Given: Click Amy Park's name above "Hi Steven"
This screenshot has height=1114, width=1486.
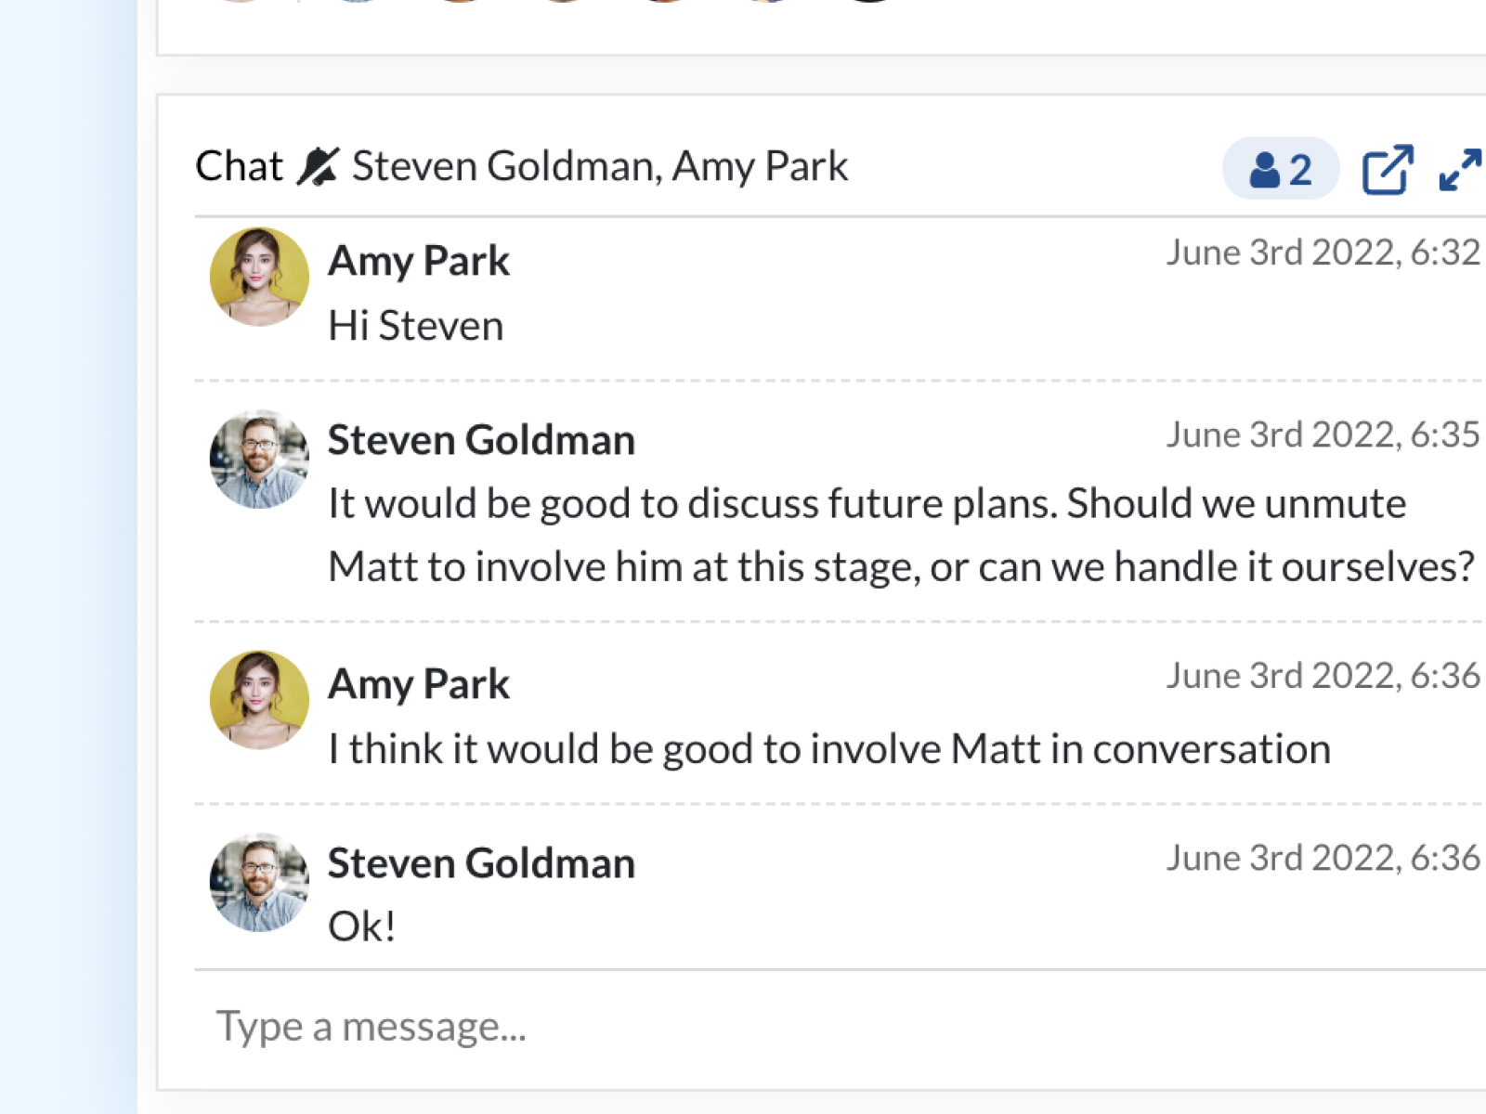Looking at the screenshot, I should tap(419, 261).
